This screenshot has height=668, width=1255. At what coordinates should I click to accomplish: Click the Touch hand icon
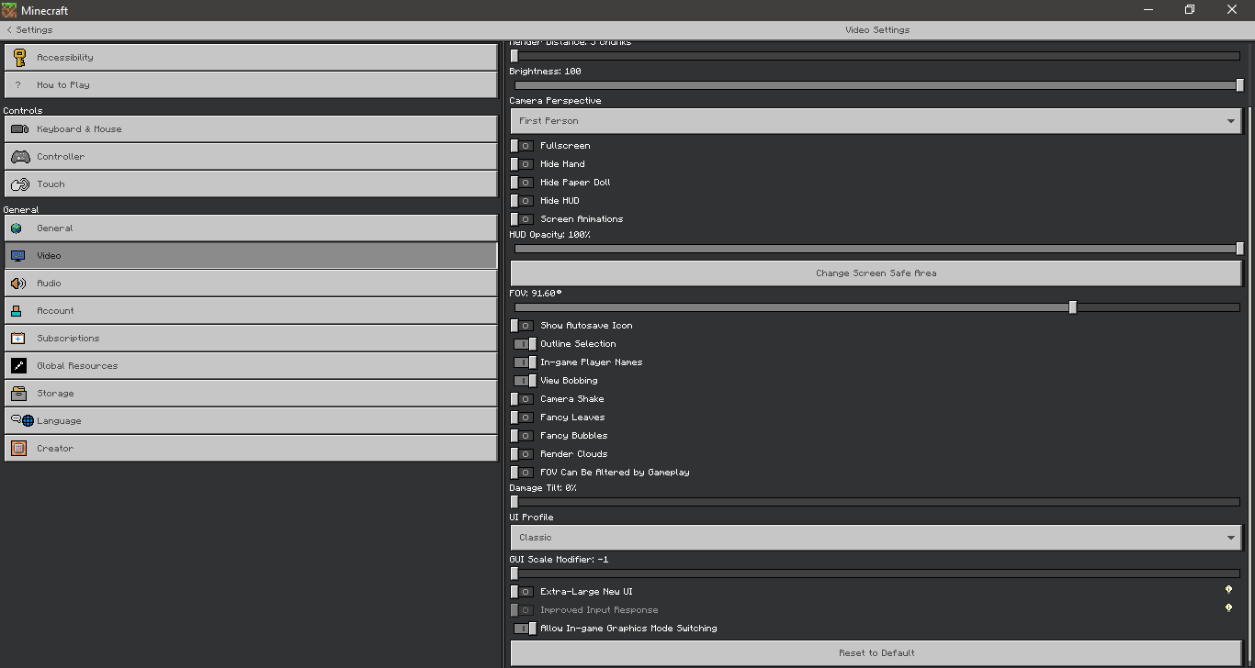(19, 184)
